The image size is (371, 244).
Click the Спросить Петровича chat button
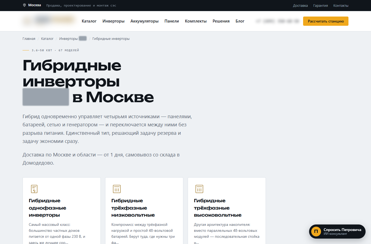click(337, 232)
